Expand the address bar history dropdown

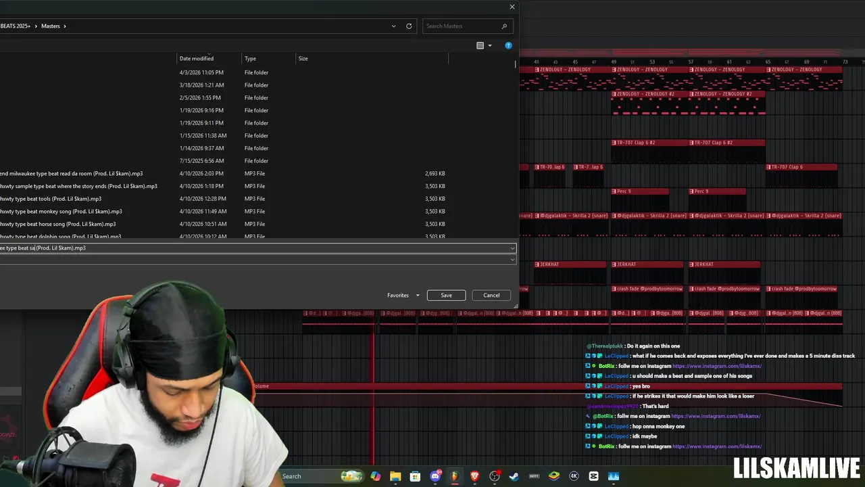pyautogui.click(x=393, y=26)
